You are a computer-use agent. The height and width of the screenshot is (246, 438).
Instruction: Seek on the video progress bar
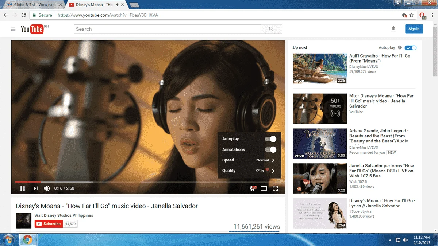pyautogui.click(x=148, y=182)
